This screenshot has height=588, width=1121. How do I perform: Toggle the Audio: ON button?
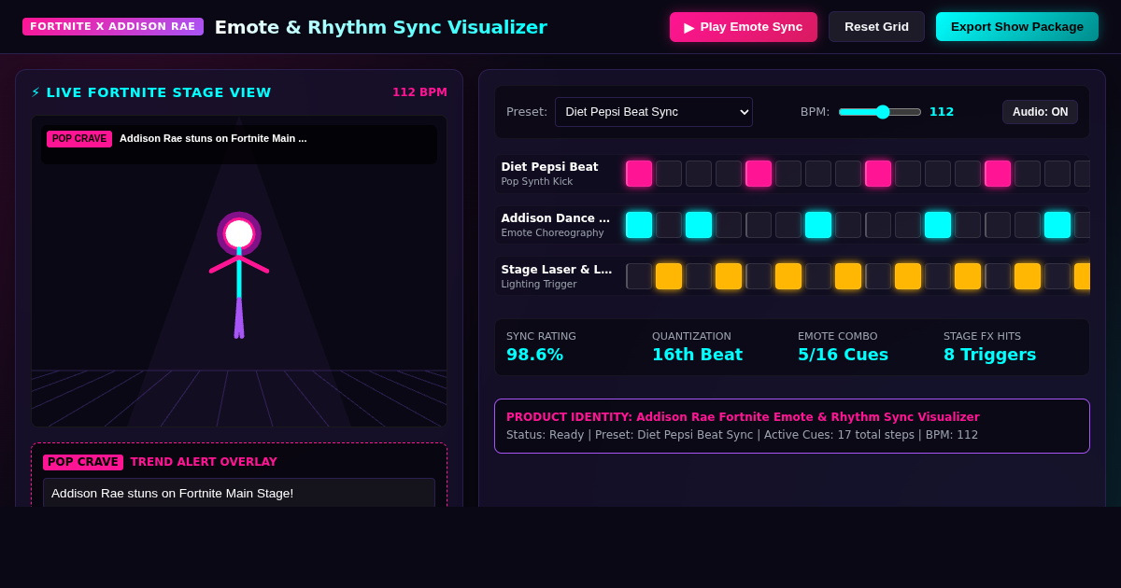point(1040,112)
